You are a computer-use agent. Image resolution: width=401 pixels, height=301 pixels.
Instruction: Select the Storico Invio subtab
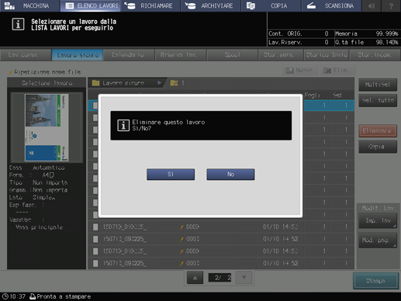click(327, 55)
